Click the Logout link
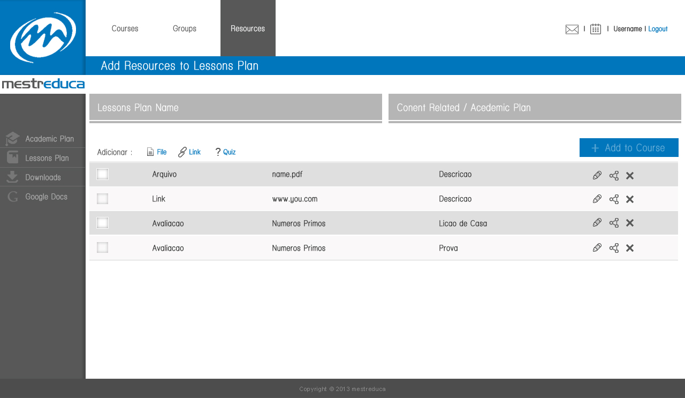This screenshot has width=685, height=398. click(x=658, y=29)
